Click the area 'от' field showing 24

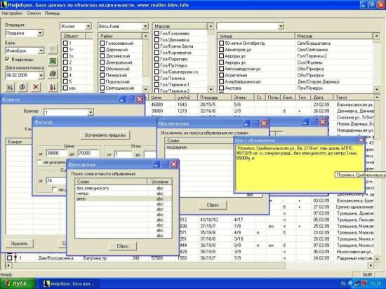click(x=56, y=181)
